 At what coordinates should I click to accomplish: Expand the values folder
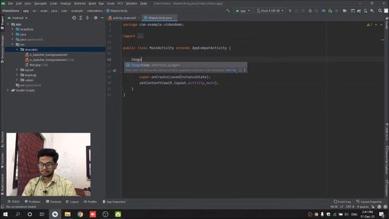17,80
